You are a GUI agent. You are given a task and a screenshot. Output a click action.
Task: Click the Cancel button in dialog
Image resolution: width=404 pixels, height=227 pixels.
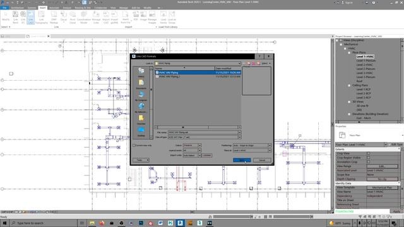(262, 160)
